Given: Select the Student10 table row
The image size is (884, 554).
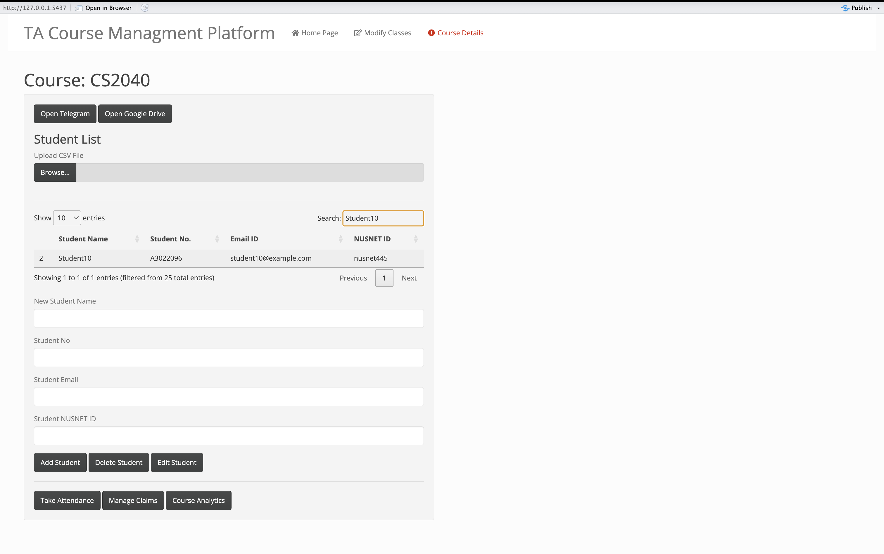Looking at the screenshot, I should tap(229, 258).
